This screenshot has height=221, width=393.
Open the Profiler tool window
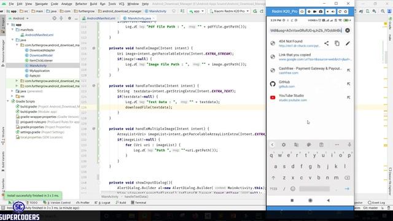(83, 203)
